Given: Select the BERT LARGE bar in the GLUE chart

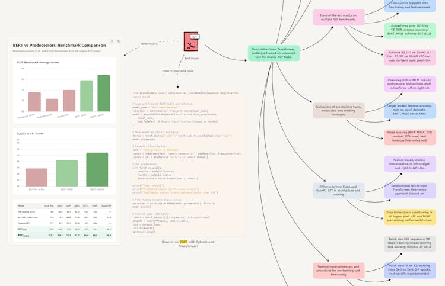Looking at the screenshot, I should tap(103, 94).
